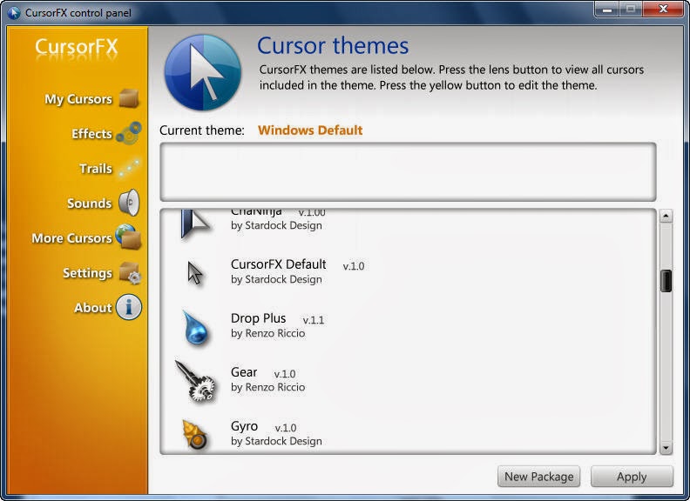Close the CursorFX control panel window
The width and height of the screenshot is (690, 501).
click(x=663, y=9)
